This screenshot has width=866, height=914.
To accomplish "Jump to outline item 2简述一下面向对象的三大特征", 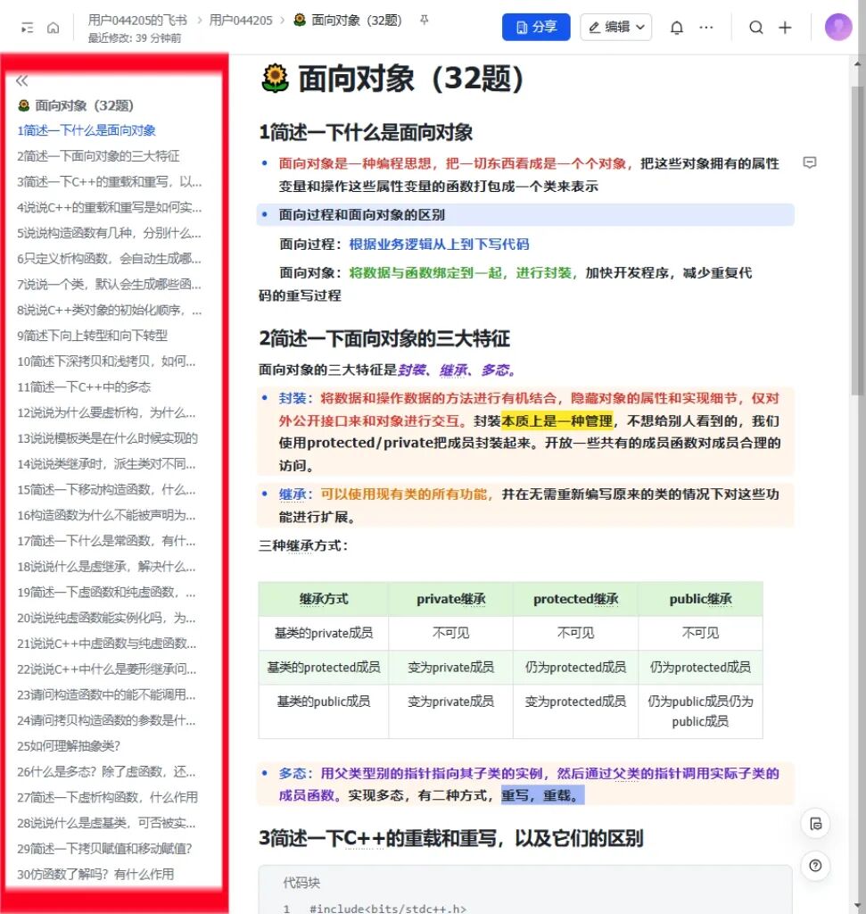I will point(98,156).
